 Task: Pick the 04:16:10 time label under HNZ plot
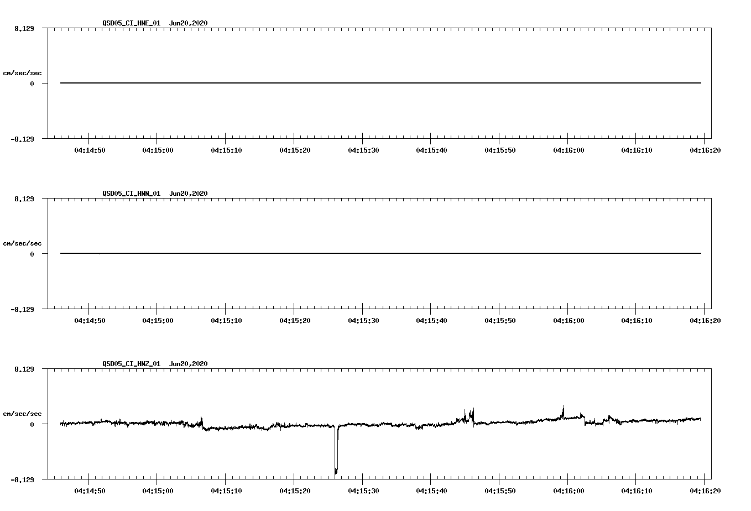click(637, 491)
